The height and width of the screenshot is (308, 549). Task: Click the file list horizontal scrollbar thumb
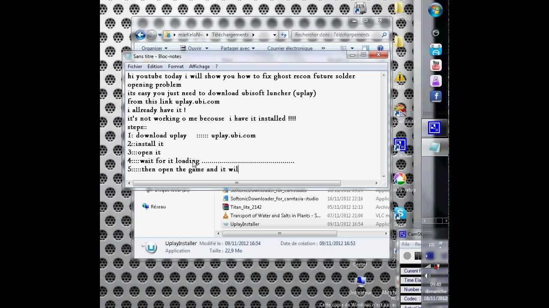[280, 234]
